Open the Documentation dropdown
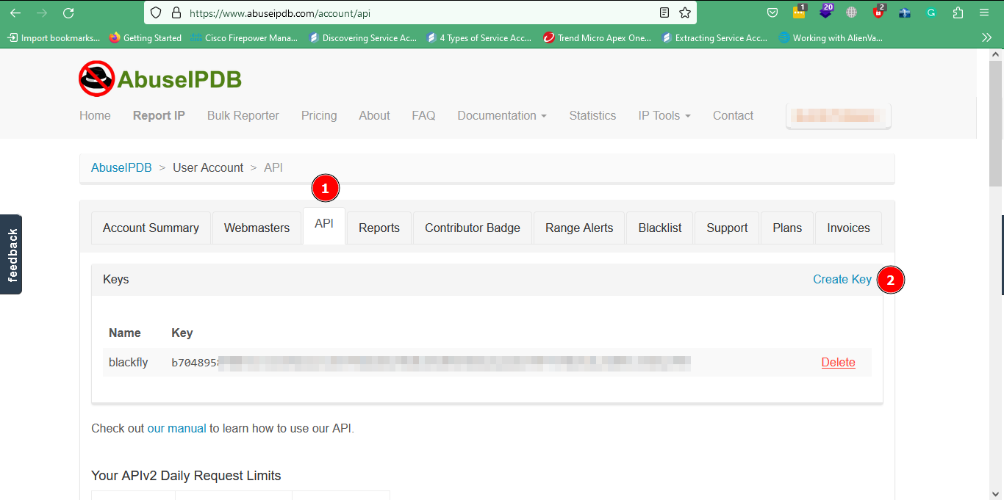The height and width of the screenshot is (500, 1004). coord(502,115)
